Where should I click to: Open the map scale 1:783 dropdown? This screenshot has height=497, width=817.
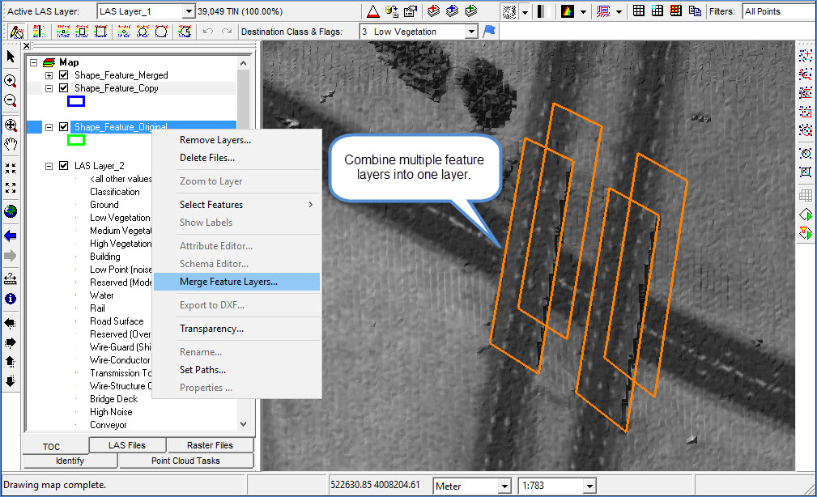[x=589, y=486]
